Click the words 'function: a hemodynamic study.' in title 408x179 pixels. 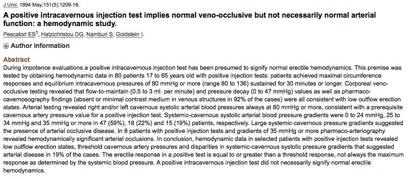[x=60, y=24]
